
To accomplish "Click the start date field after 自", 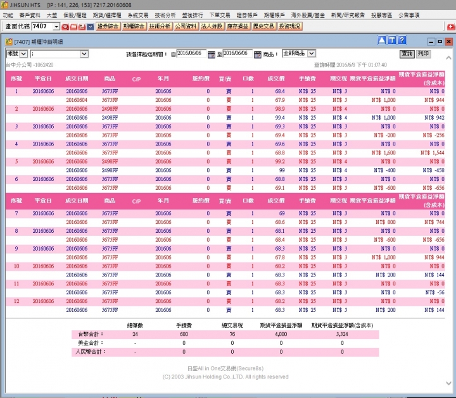I will pos(191,53).
